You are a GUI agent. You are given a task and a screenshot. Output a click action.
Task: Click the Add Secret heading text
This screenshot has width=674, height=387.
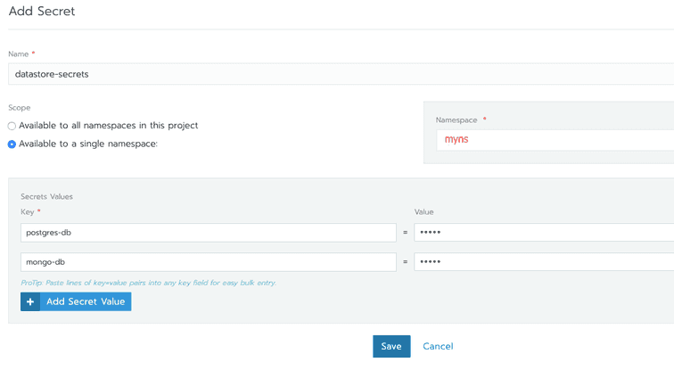click(x=42, y=11)
